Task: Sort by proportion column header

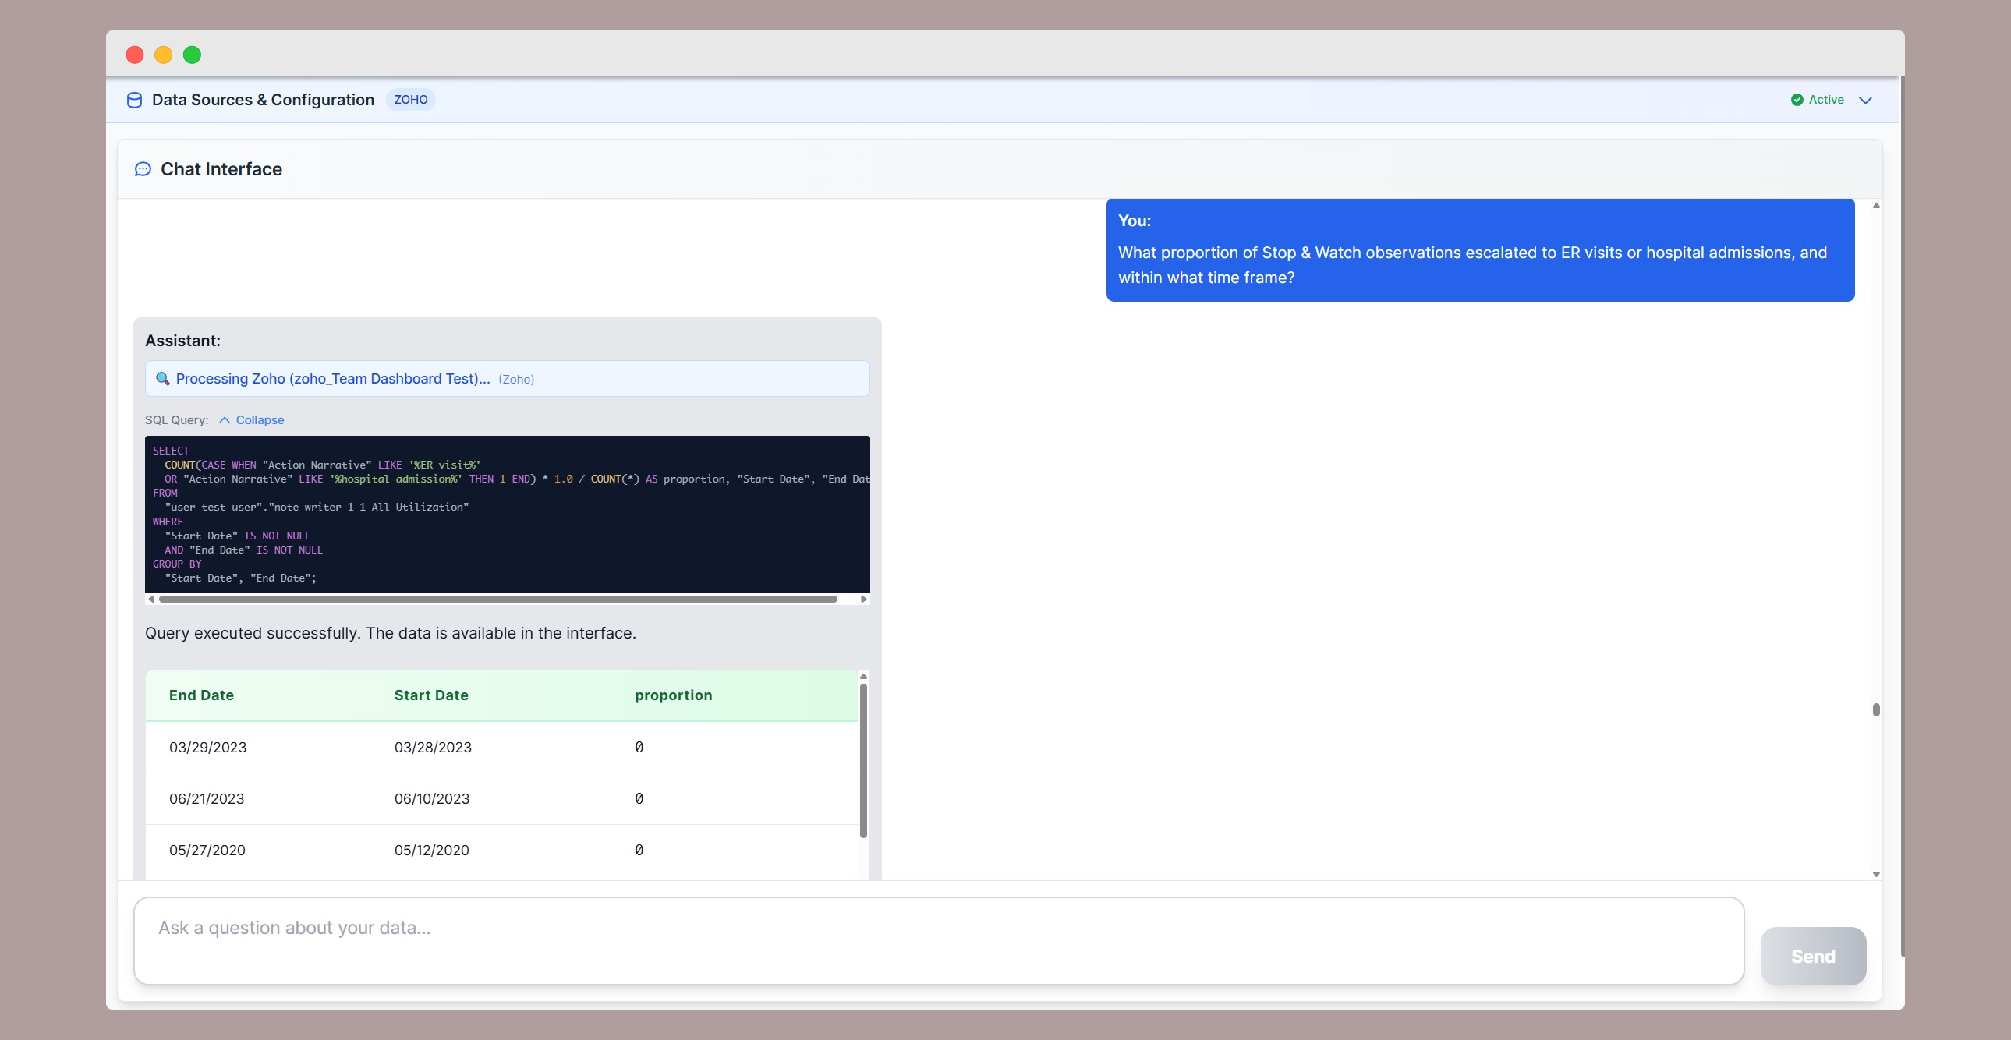Action: [673, 695]
